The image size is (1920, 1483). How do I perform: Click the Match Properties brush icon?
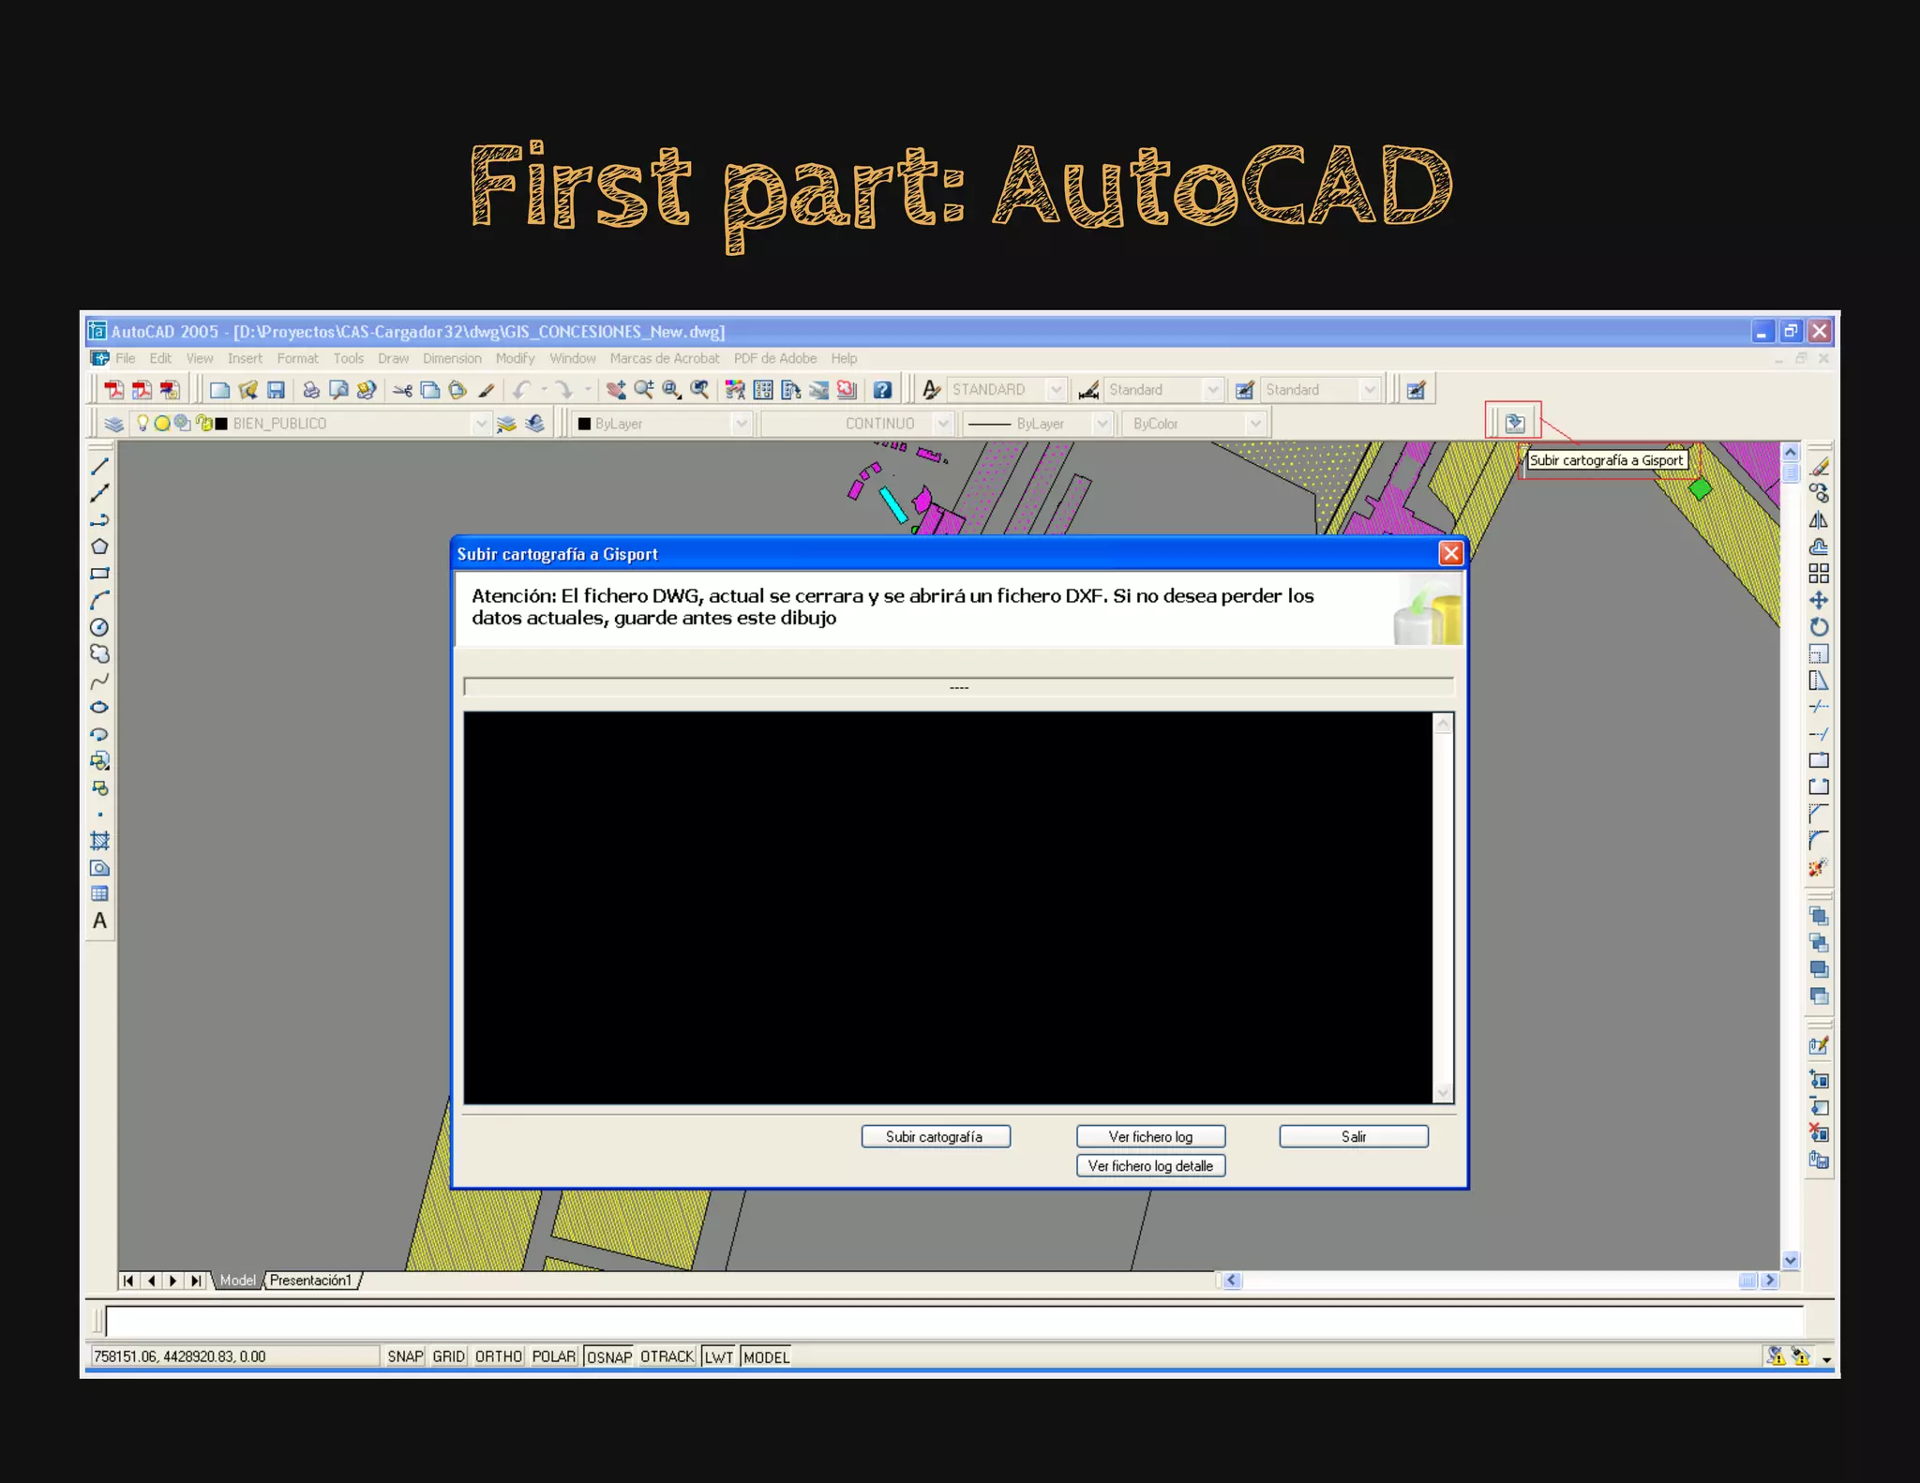(486, 390)
